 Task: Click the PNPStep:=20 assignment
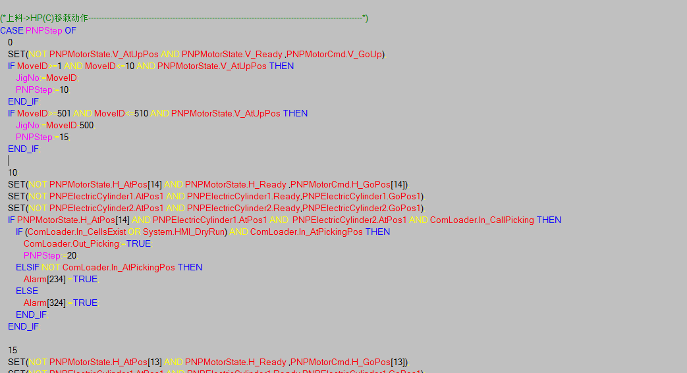click(50, 255)
